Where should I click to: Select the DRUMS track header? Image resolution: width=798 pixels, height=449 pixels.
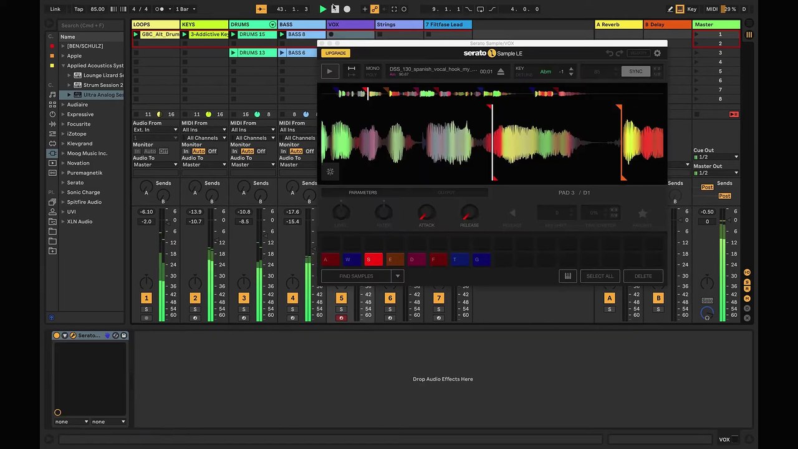(253, 24)
